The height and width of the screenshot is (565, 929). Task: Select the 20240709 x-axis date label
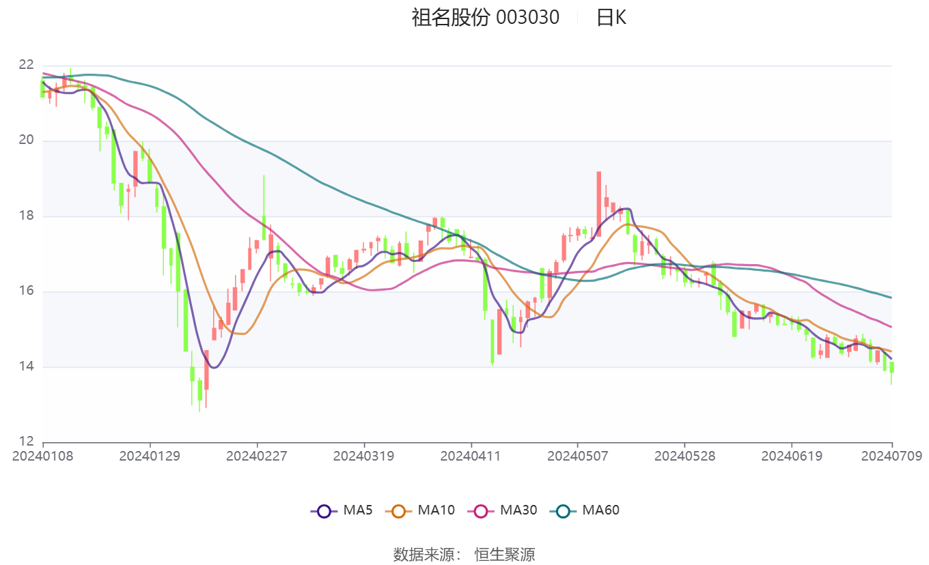click(x=891, y=456)
